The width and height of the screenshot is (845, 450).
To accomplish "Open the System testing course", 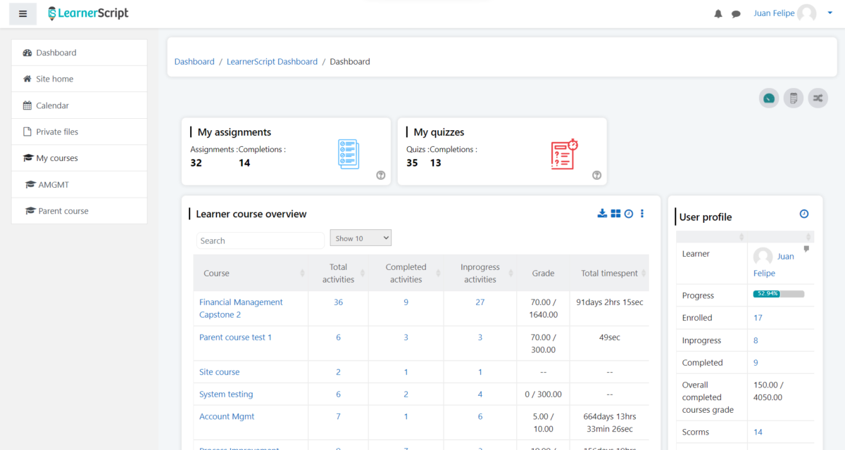I will [226, 394].
